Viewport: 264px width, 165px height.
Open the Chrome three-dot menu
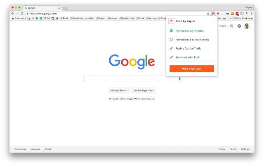pos(251,14)
